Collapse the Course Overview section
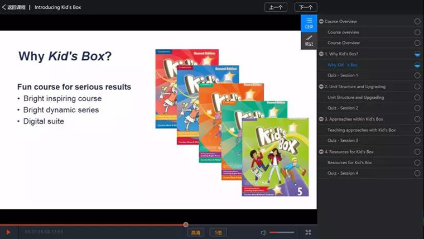Viewport: 424px width, 239px height. click(x=321, y=21)
